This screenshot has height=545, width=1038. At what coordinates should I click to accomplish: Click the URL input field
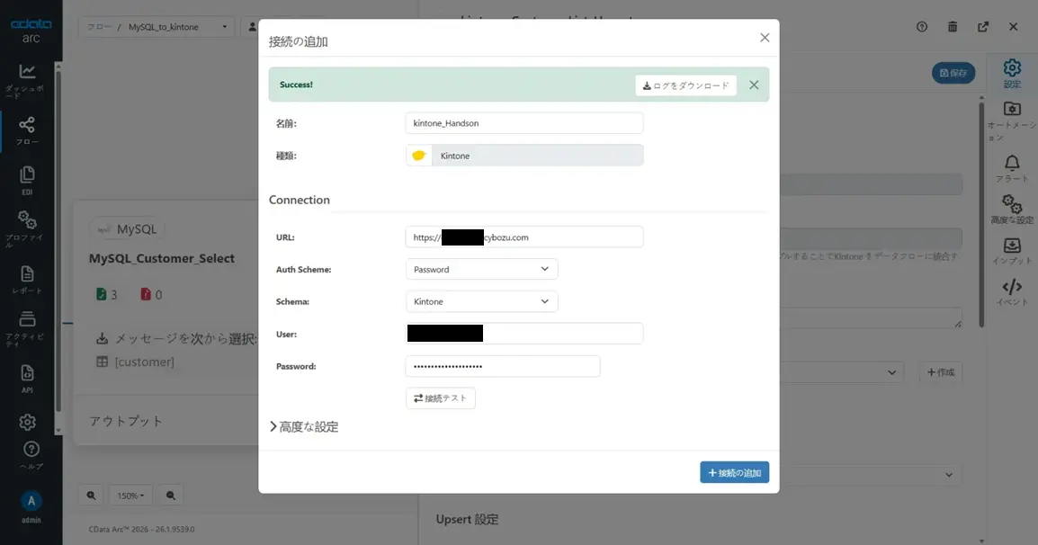coord(523,237)
